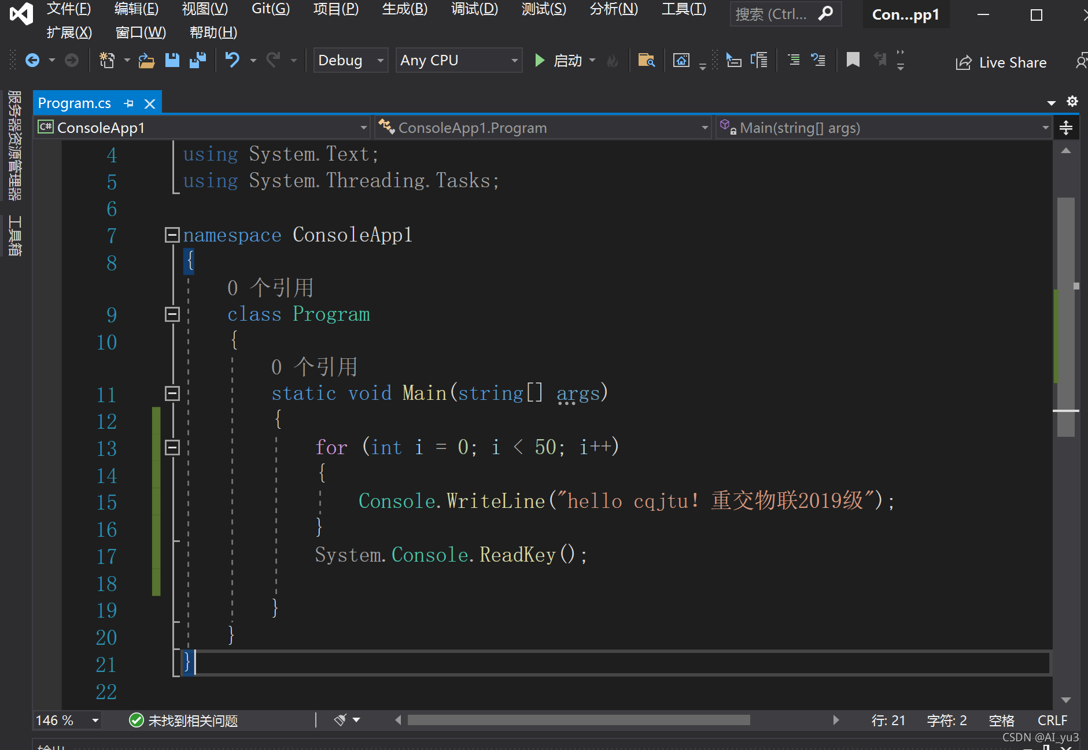Click the New Project icon
The height and width of the screenshot is (750, 1088).
coord(107,60)
